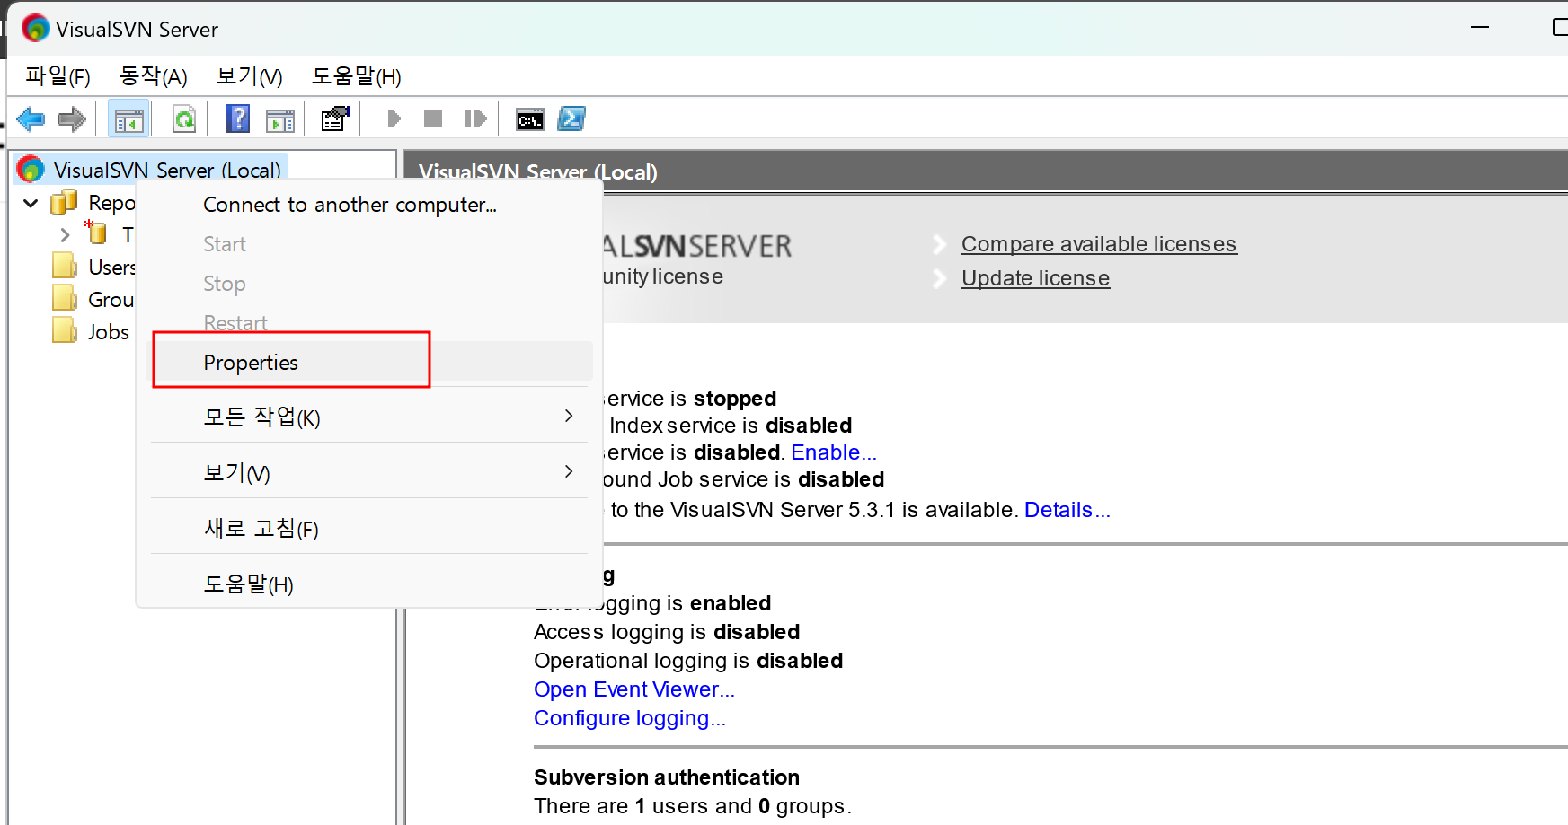Expand the 모든 작업(K) submenu arrow
This screenshot has width=1568, height=825.
click(x=569, y=416)
